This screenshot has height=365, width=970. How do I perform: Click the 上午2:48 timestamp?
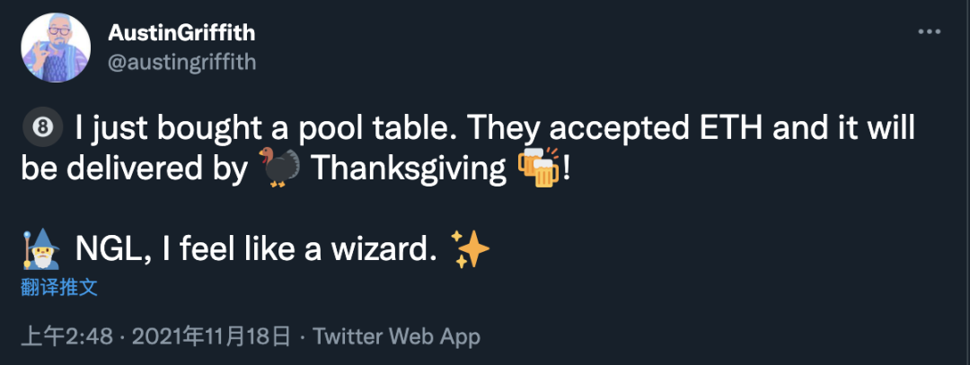(x=67, y=336)
